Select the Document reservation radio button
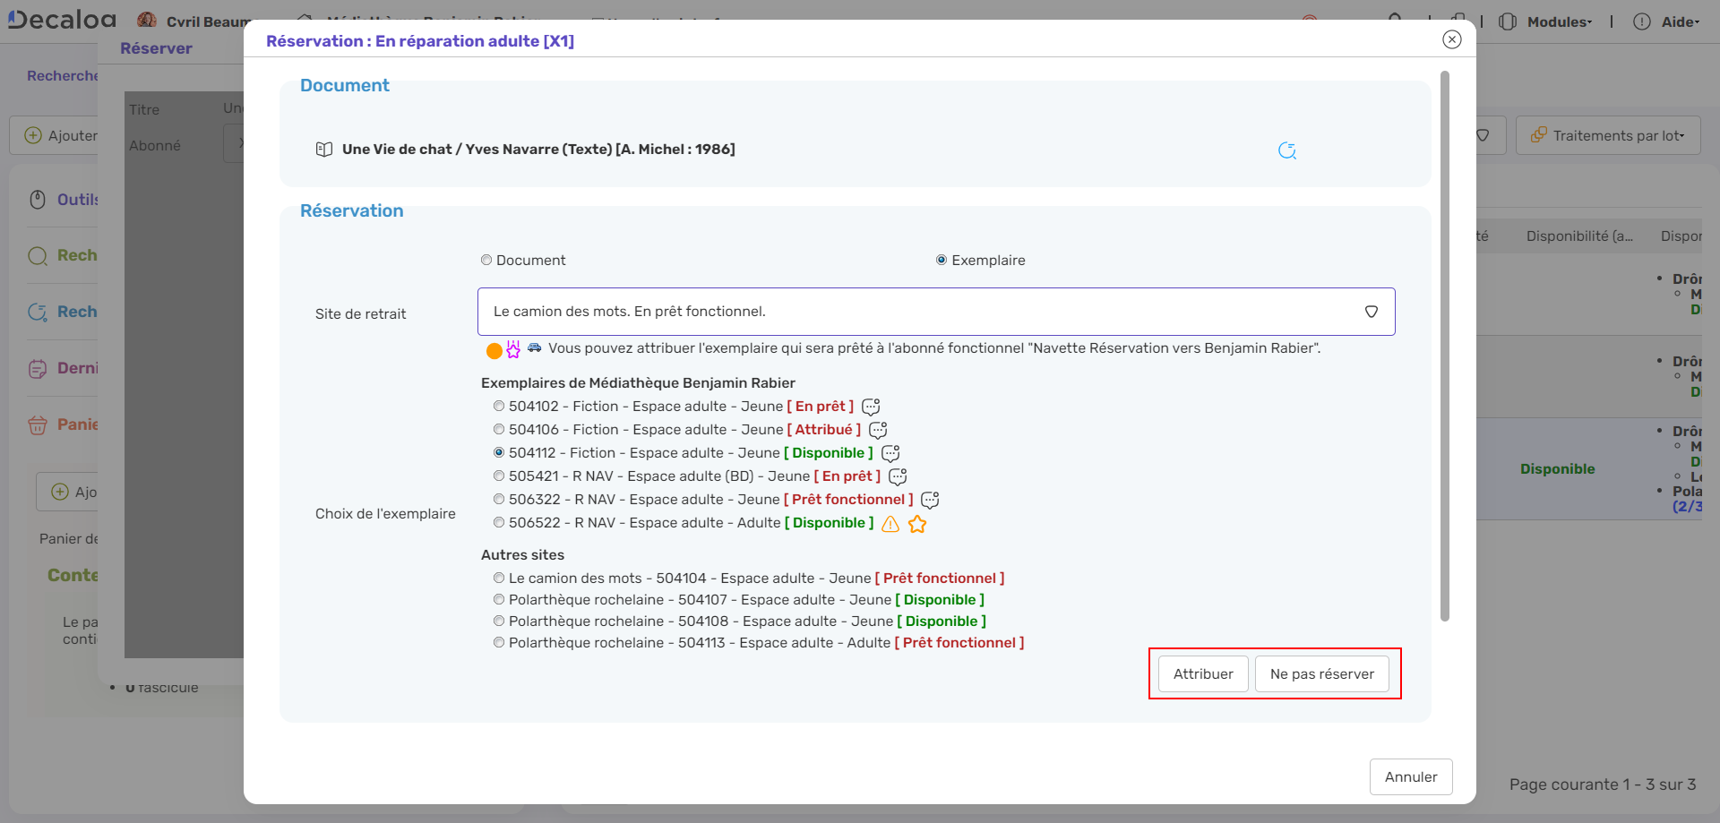Viewport: 1720px width, 823px height. click(486, 261)
